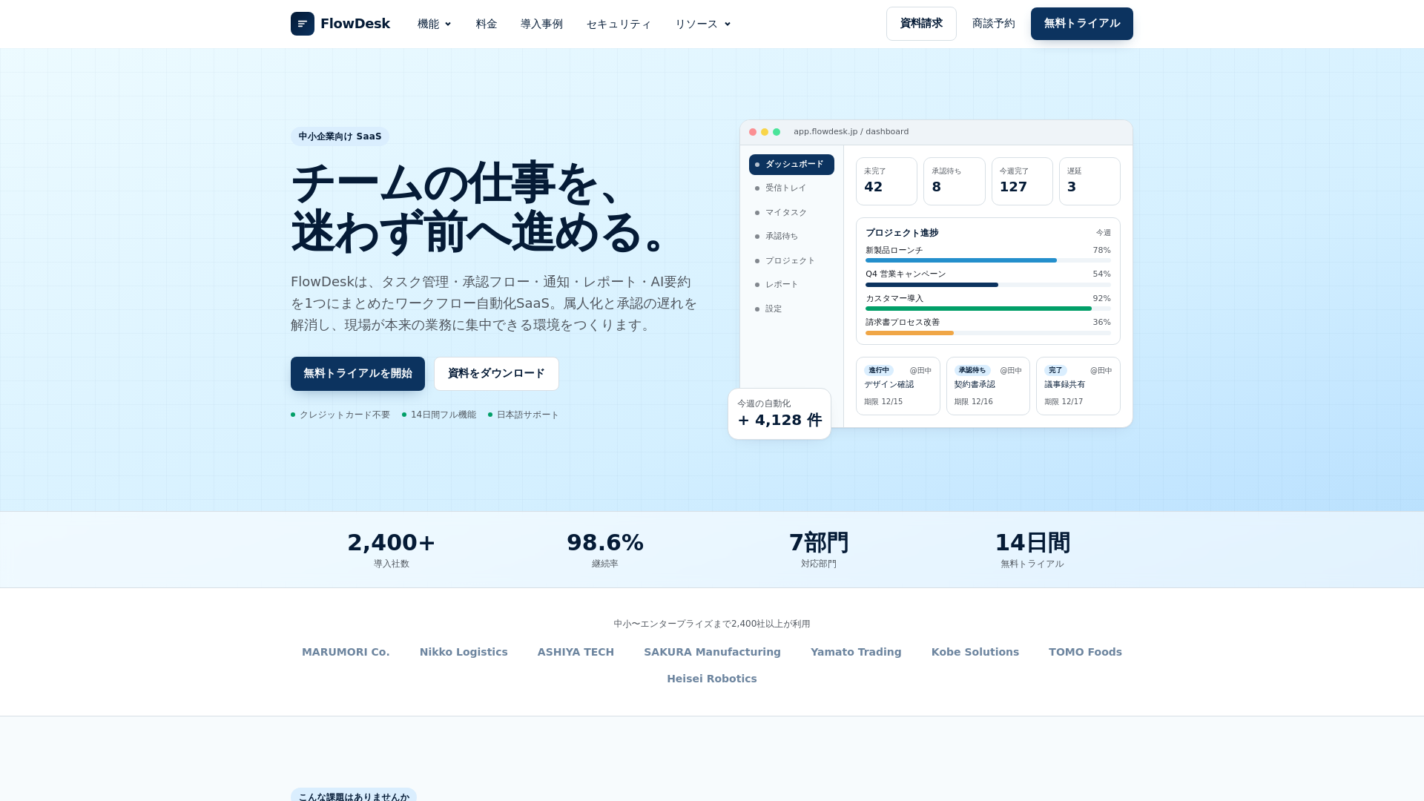Image resolution: width=1424 pixels, height=801 pixels.
Task: Click the 進行中 status badge
Action: (x=879, y=370)
